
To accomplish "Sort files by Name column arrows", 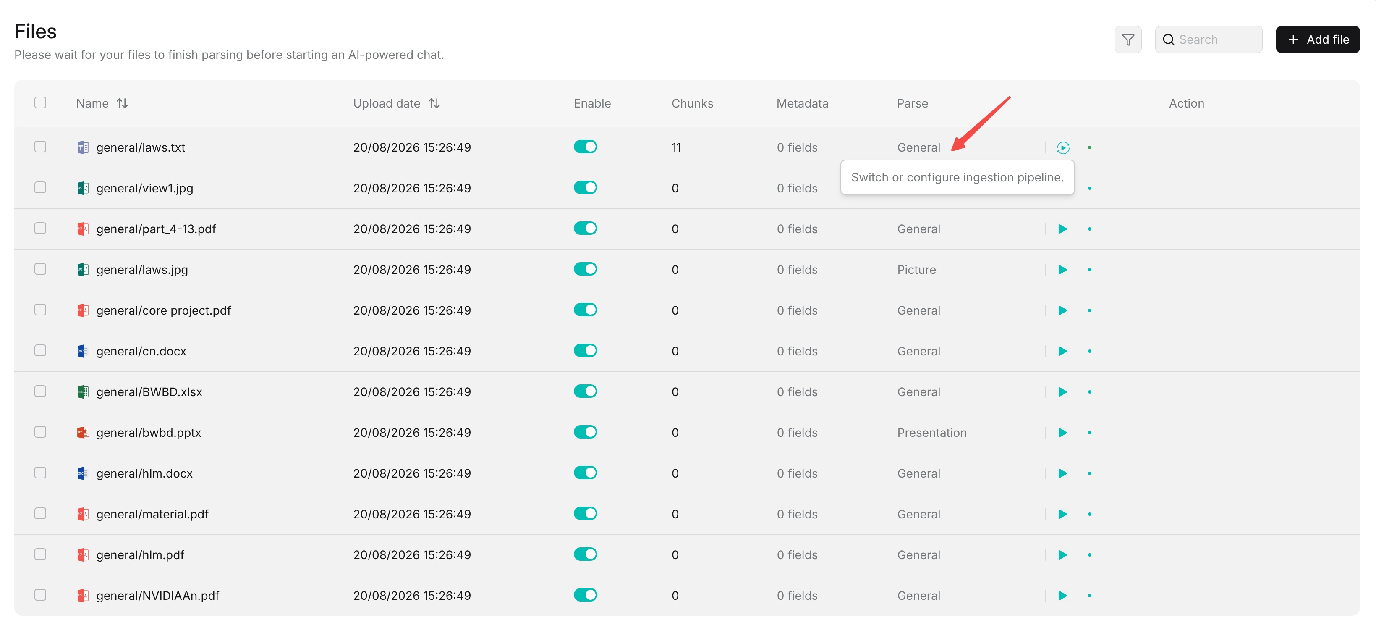I will 122,103.
